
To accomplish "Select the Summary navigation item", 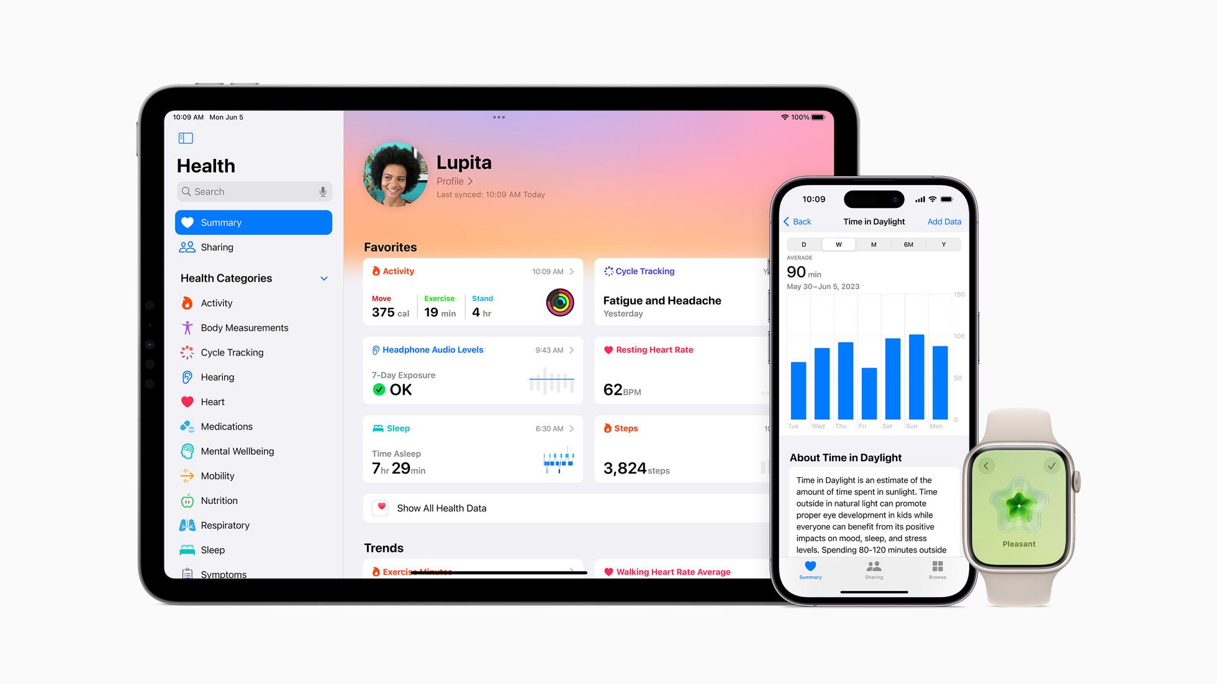I will (253, 222).
